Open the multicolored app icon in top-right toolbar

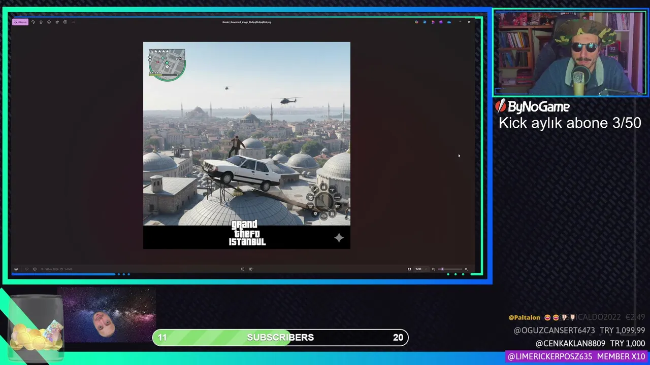416,22
